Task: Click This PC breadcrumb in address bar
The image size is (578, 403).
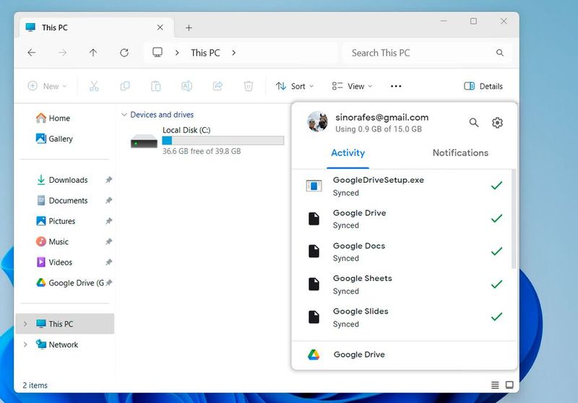Action: [205, 53]
